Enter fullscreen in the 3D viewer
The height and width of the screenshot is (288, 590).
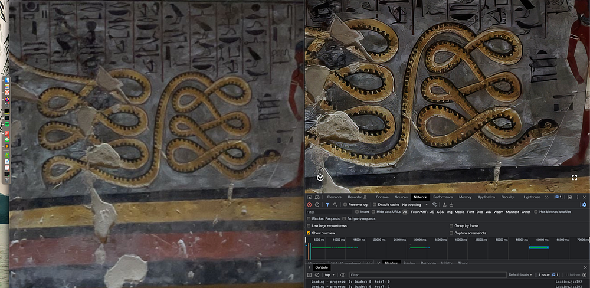575,178
